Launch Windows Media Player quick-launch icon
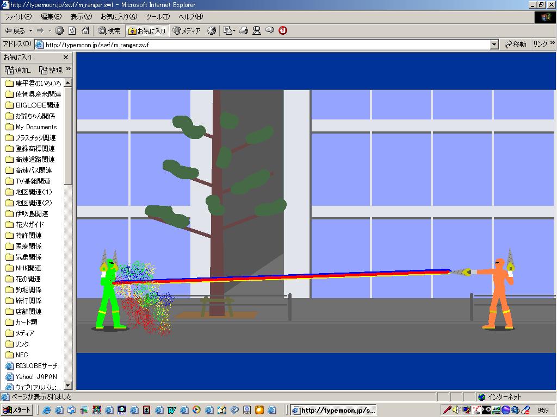The image size is (557, 417). coord(196,410)
